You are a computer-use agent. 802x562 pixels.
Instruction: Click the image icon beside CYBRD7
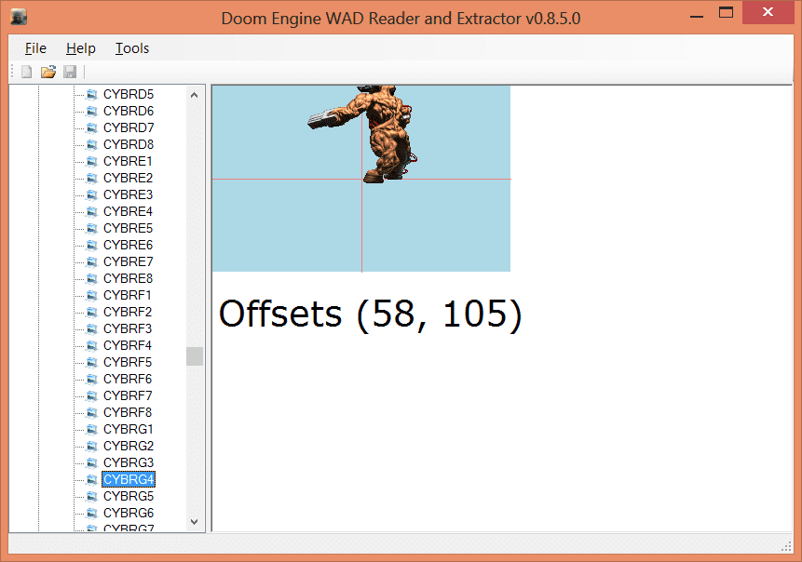coord(92,127)
